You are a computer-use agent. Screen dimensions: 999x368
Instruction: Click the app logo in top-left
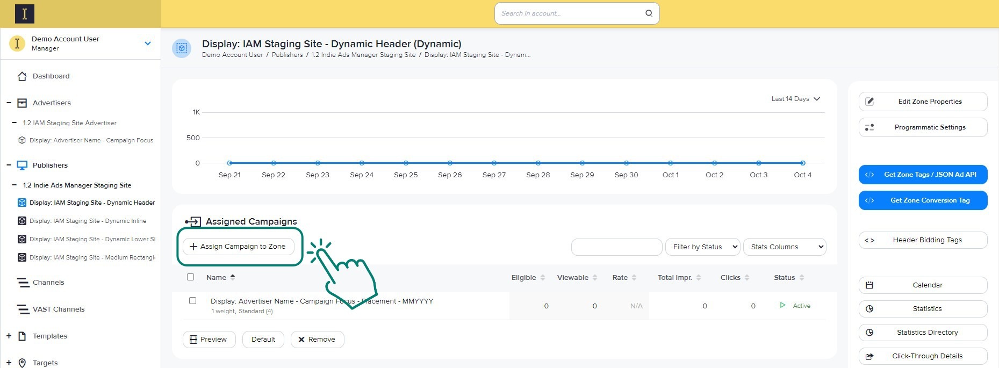click(25, 14)
